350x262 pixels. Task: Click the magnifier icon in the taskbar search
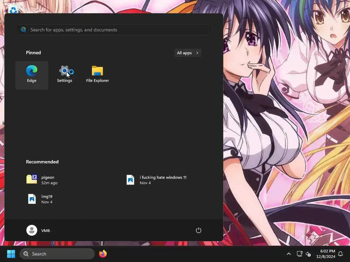[26, 254]
